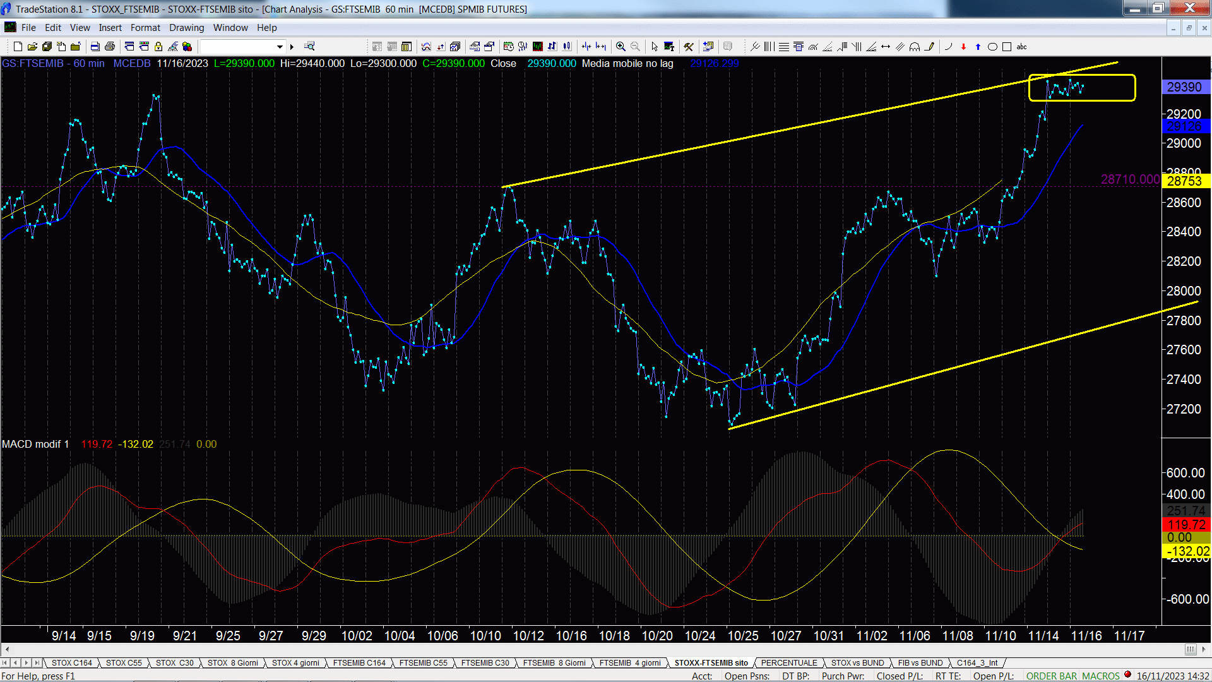Switch to the C164_3_Int tab
The width and height of the screenshot is (1212, 682).
[x=977, y=663]
